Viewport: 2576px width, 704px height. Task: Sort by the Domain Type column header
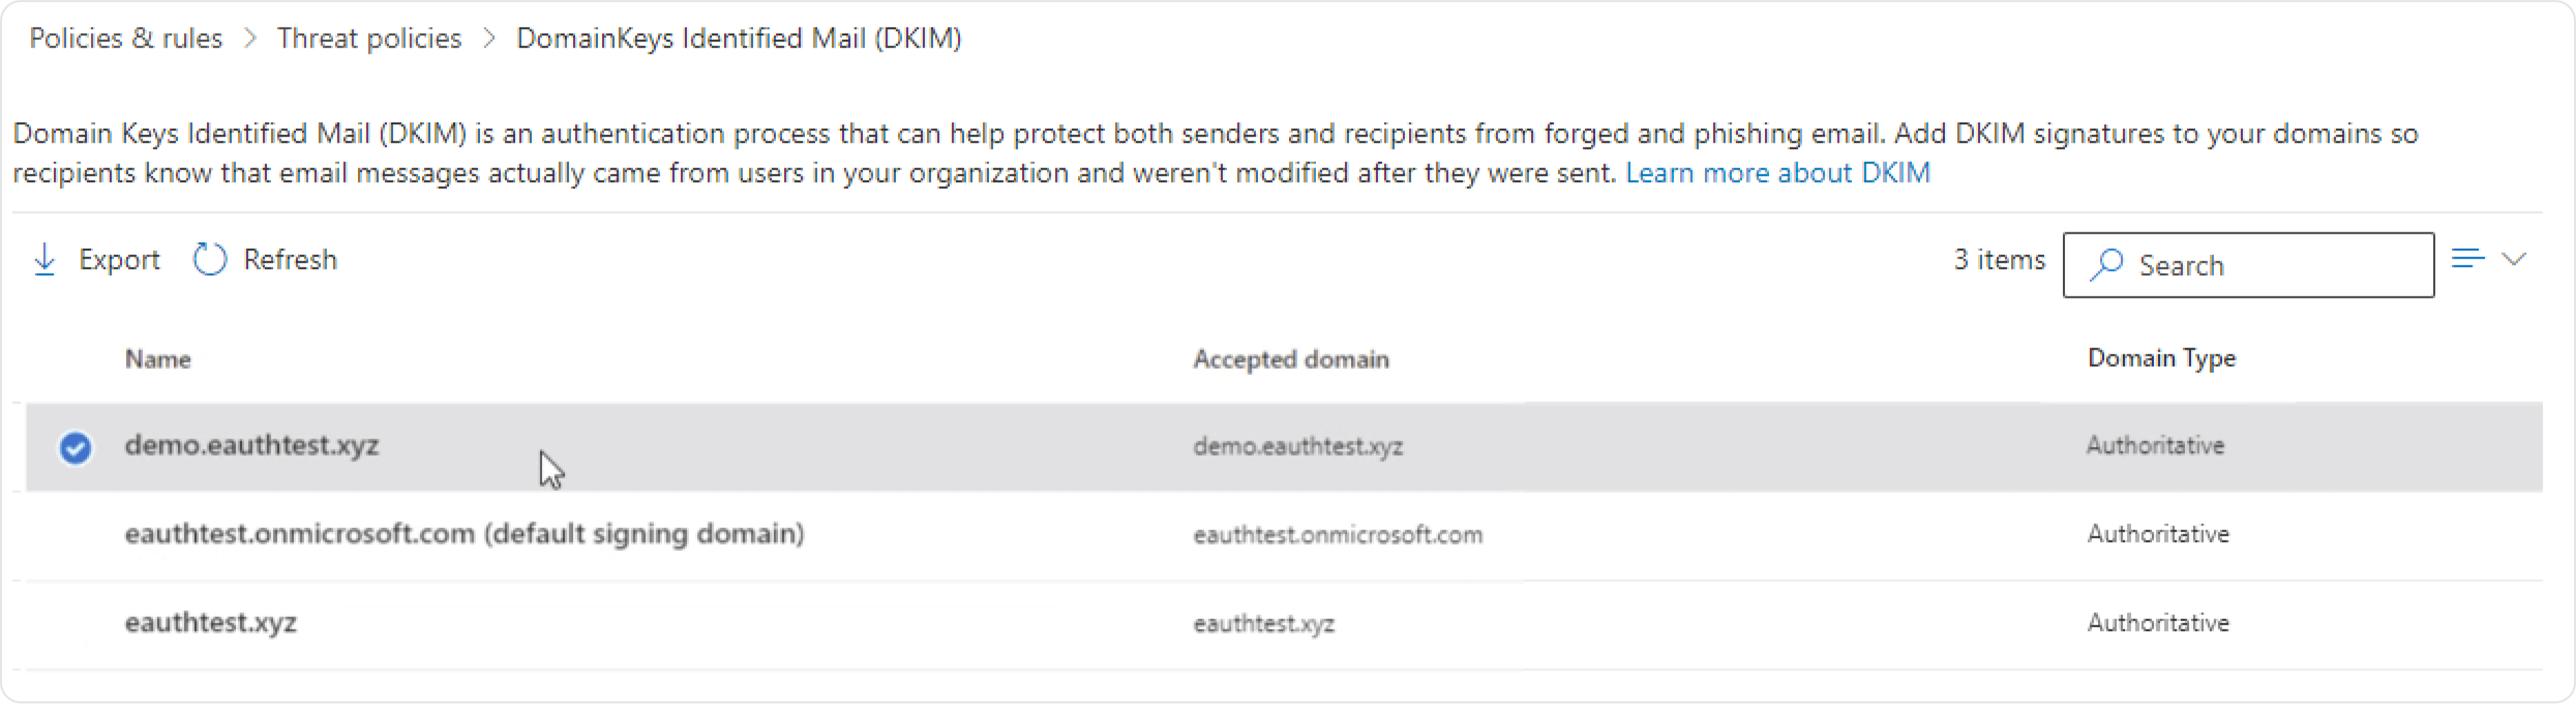tap(2161, 358)
